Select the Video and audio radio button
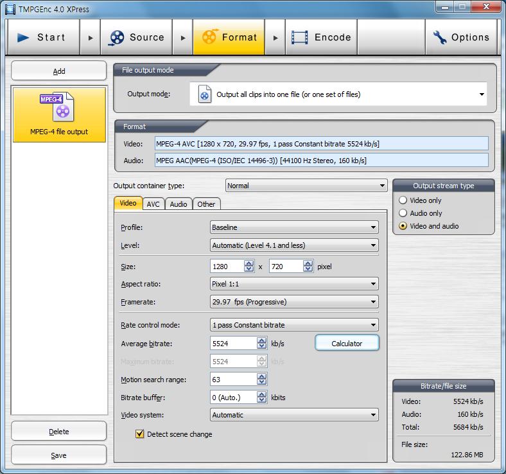The width and height of the screenshot is (506, 474). coord(403,226)
